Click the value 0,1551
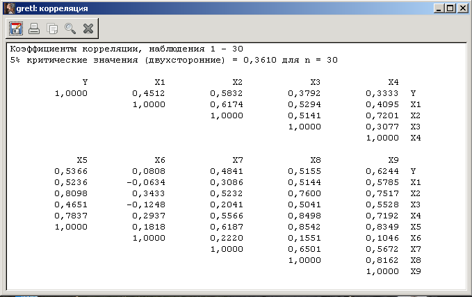472x297 pixels. point(304,238)
